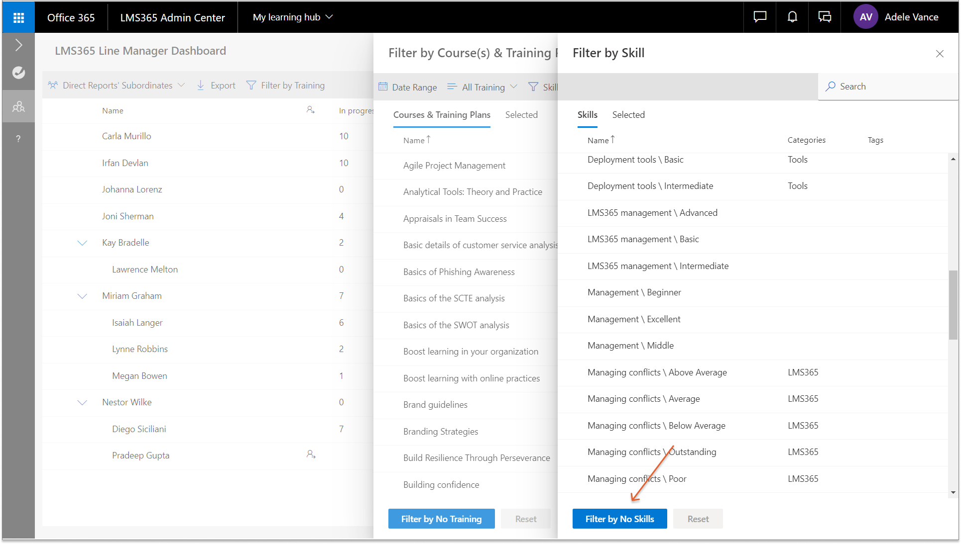961x544 pixels.
Task: Open the All Training dropdown
Action: click(x=482, y=87)
